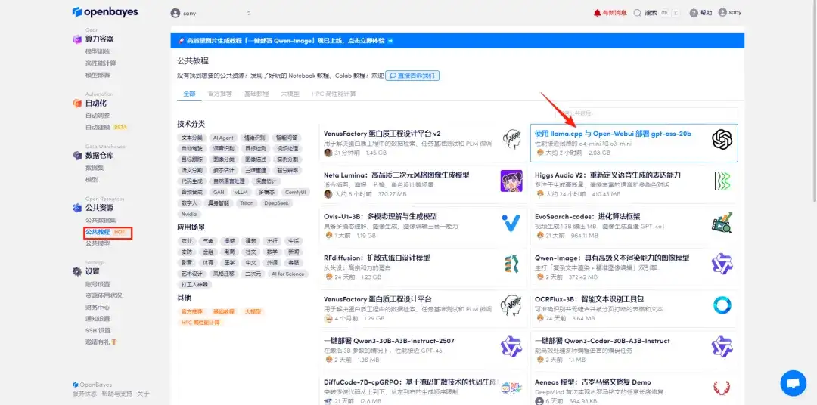This screenshot has height=405, width=817.
Task: Open 高性能计算 in the sidebar
Action: point(101,63)
